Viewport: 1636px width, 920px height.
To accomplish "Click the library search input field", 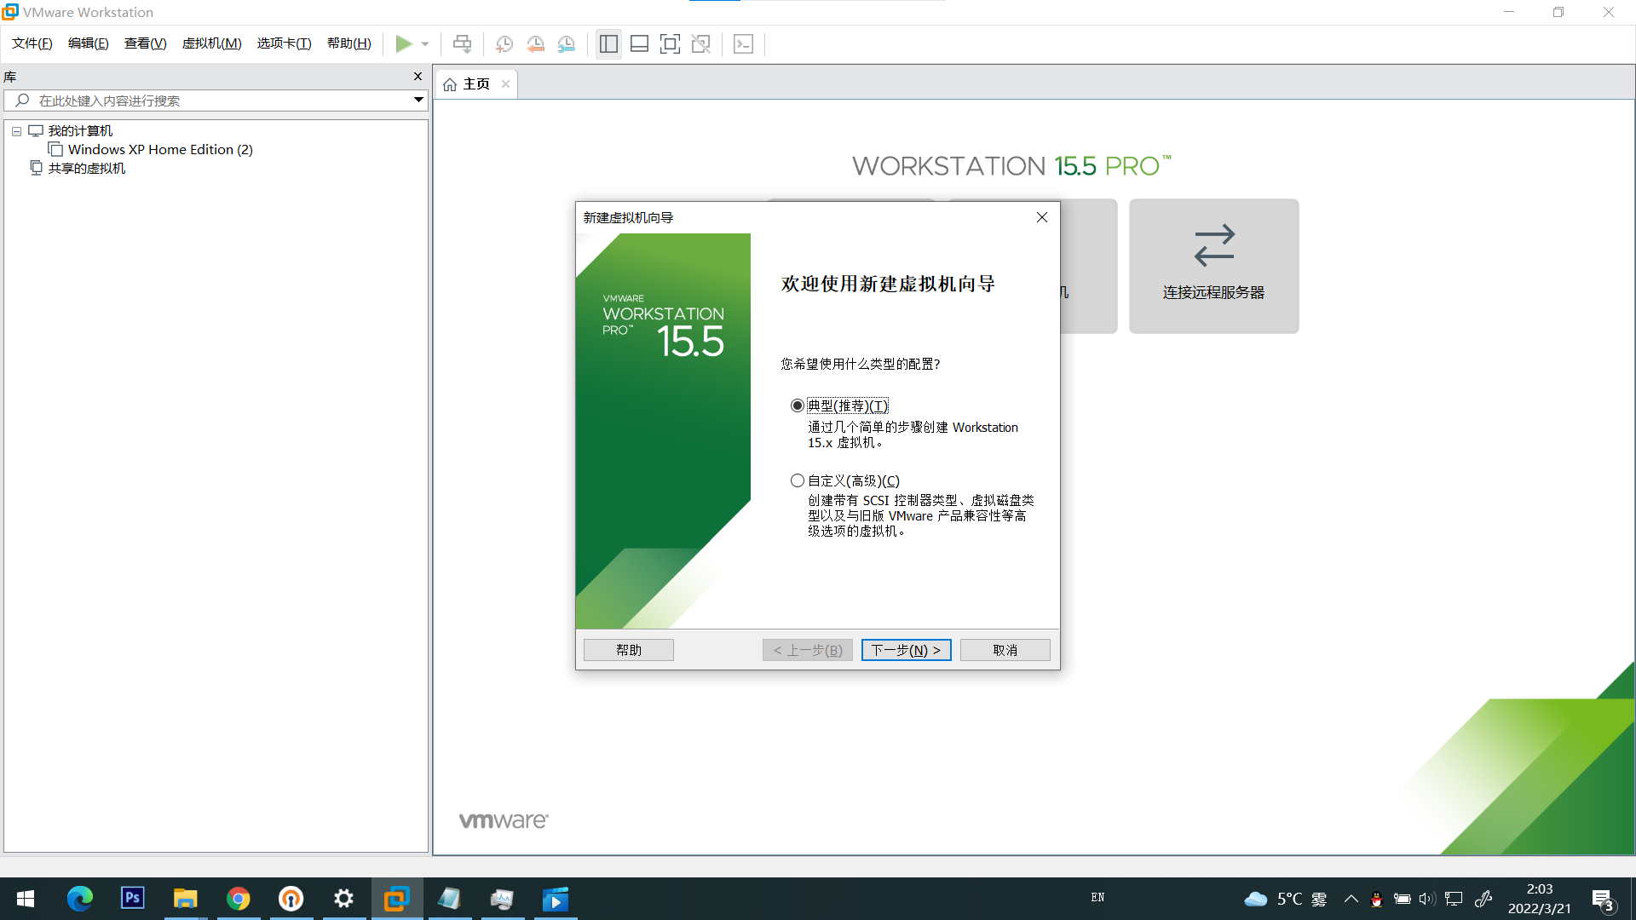I will click(213, 101).
